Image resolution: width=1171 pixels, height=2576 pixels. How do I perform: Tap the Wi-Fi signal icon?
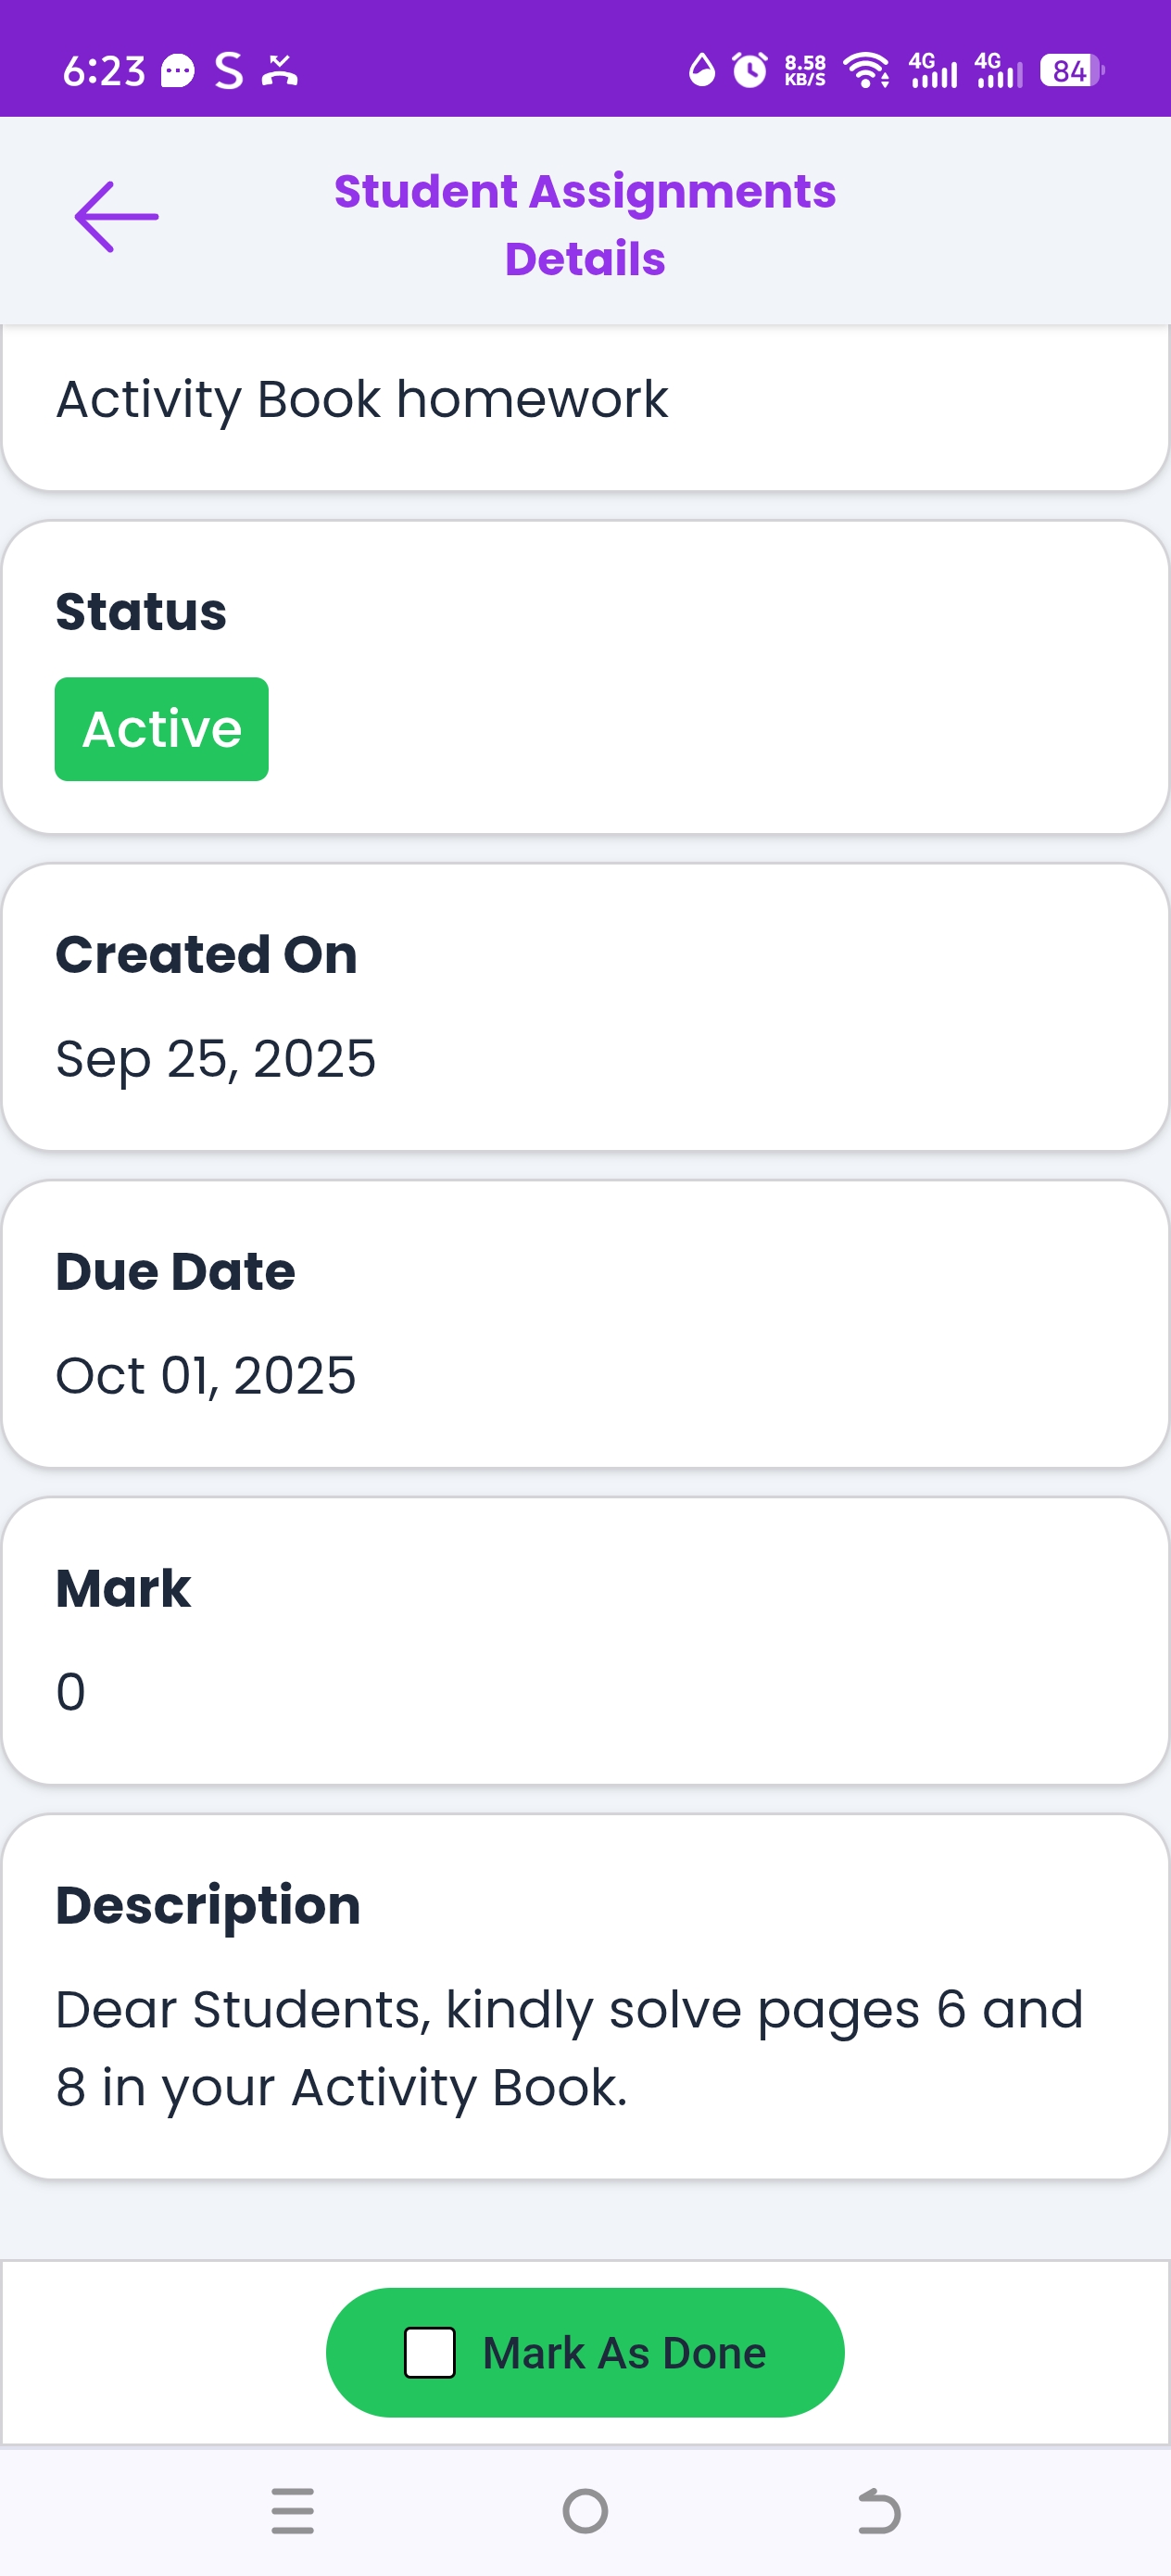click(x=866, y=70)
